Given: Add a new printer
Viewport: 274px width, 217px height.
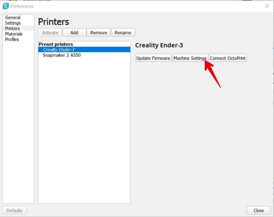Looking at the screenshot, I should pos(74,33).
